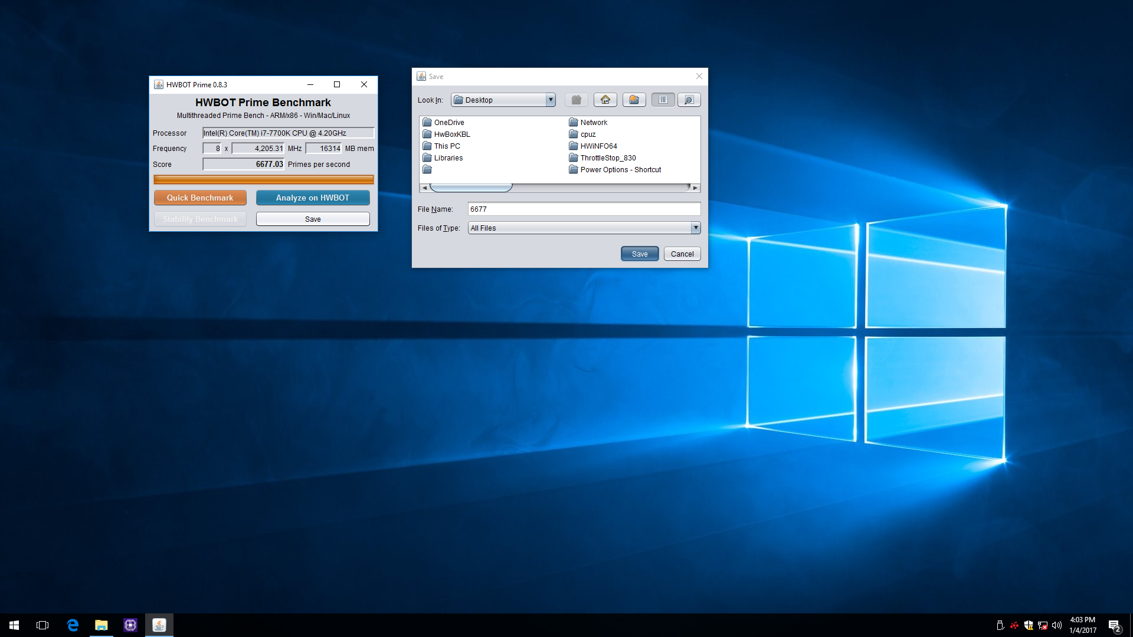Open network status tray icon

tap(1043, 625)
